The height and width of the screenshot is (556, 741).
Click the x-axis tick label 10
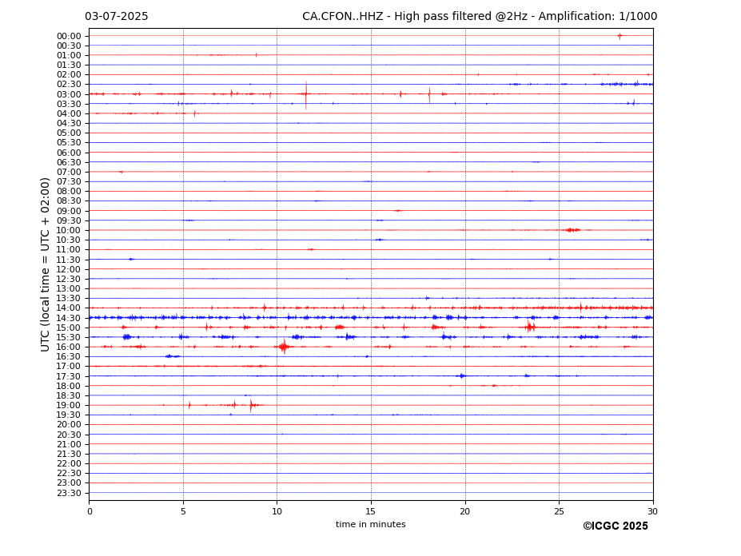click(x=277, y=511)
